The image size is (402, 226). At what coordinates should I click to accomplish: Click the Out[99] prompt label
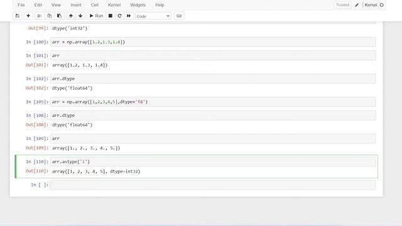(38, 28)
